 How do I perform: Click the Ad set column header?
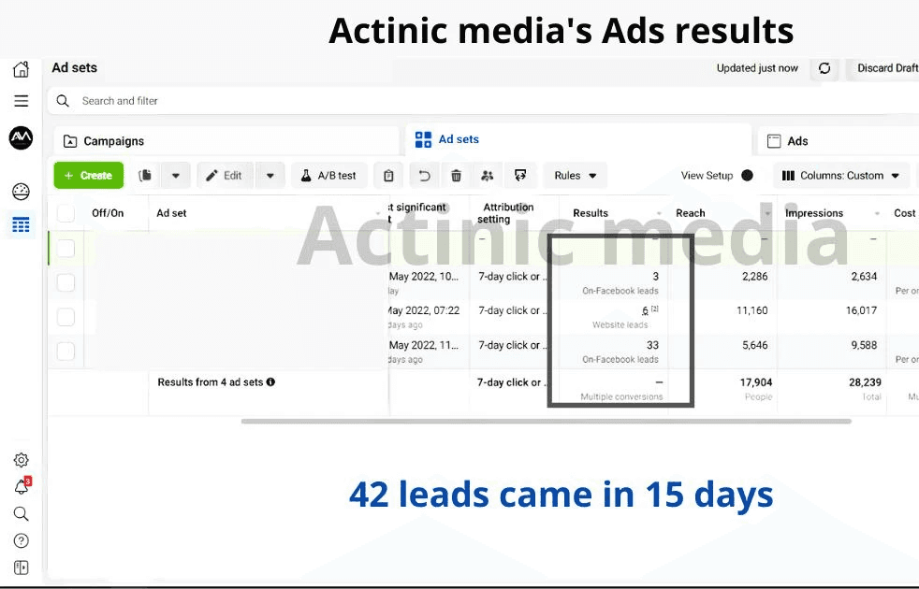pos(171,213)
